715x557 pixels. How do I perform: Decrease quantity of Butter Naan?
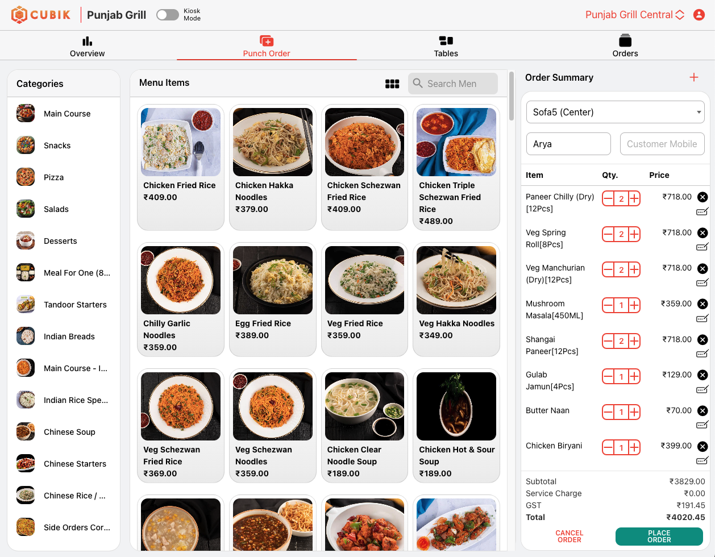click(608, 412)
